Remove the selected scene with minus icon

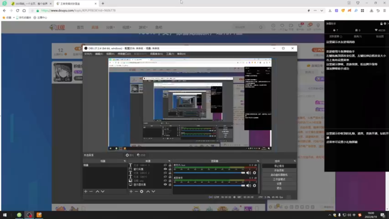click(x=91, y=191)
